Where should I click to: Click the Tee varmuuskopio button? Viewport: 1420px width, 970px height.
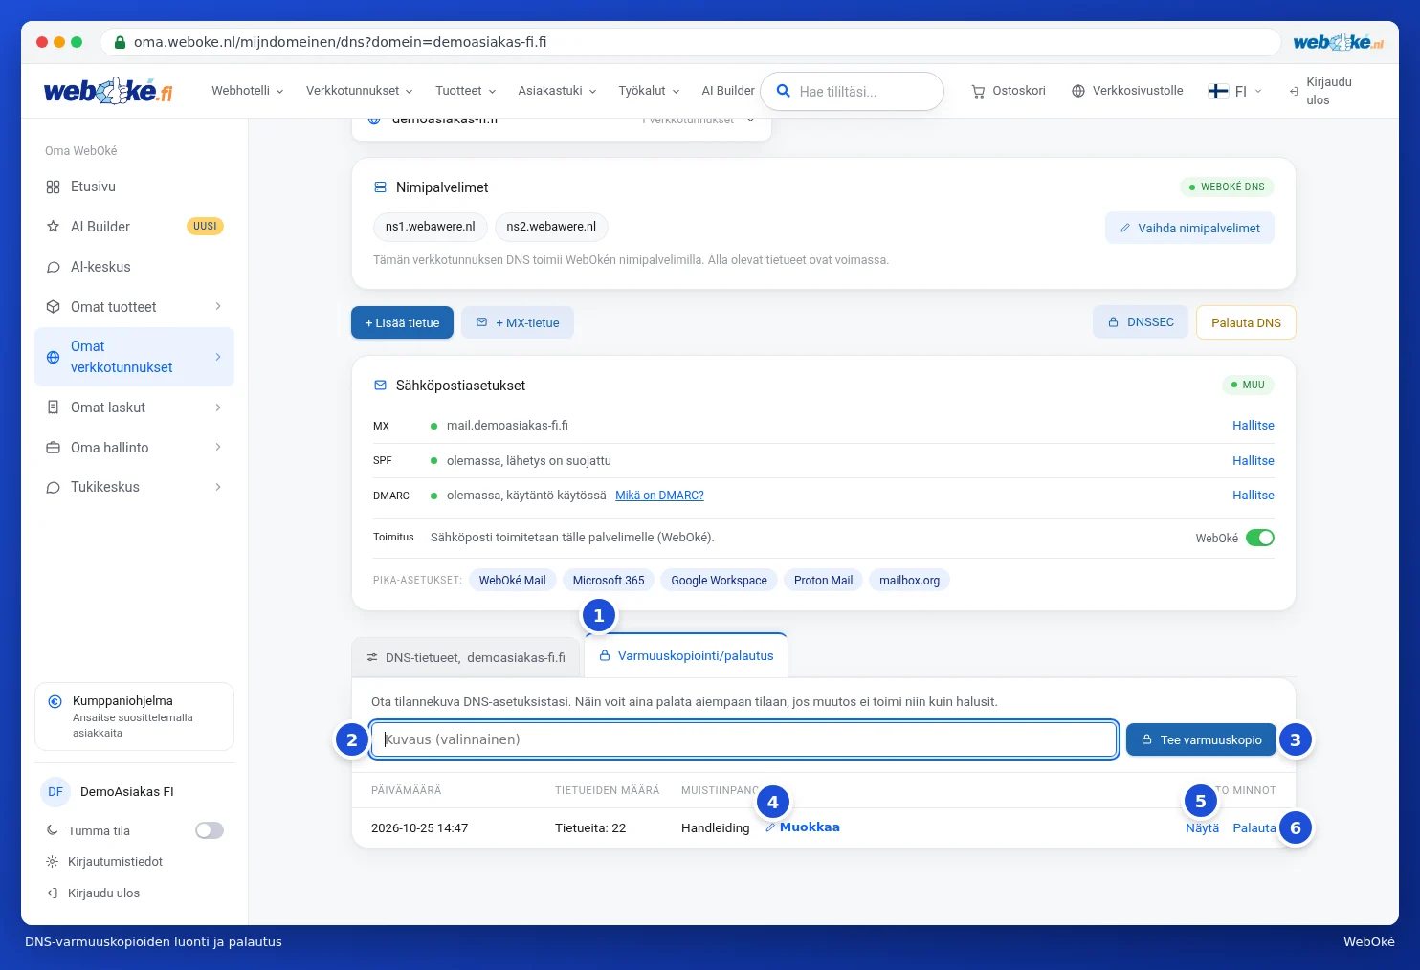pos(1201,739)
